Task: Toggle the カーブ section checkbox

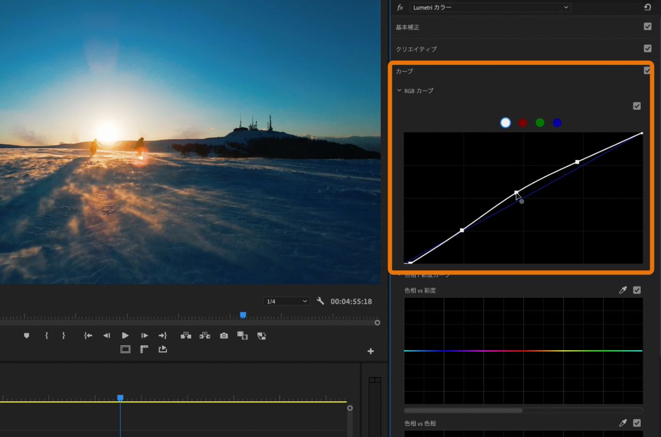Action: 647,70
